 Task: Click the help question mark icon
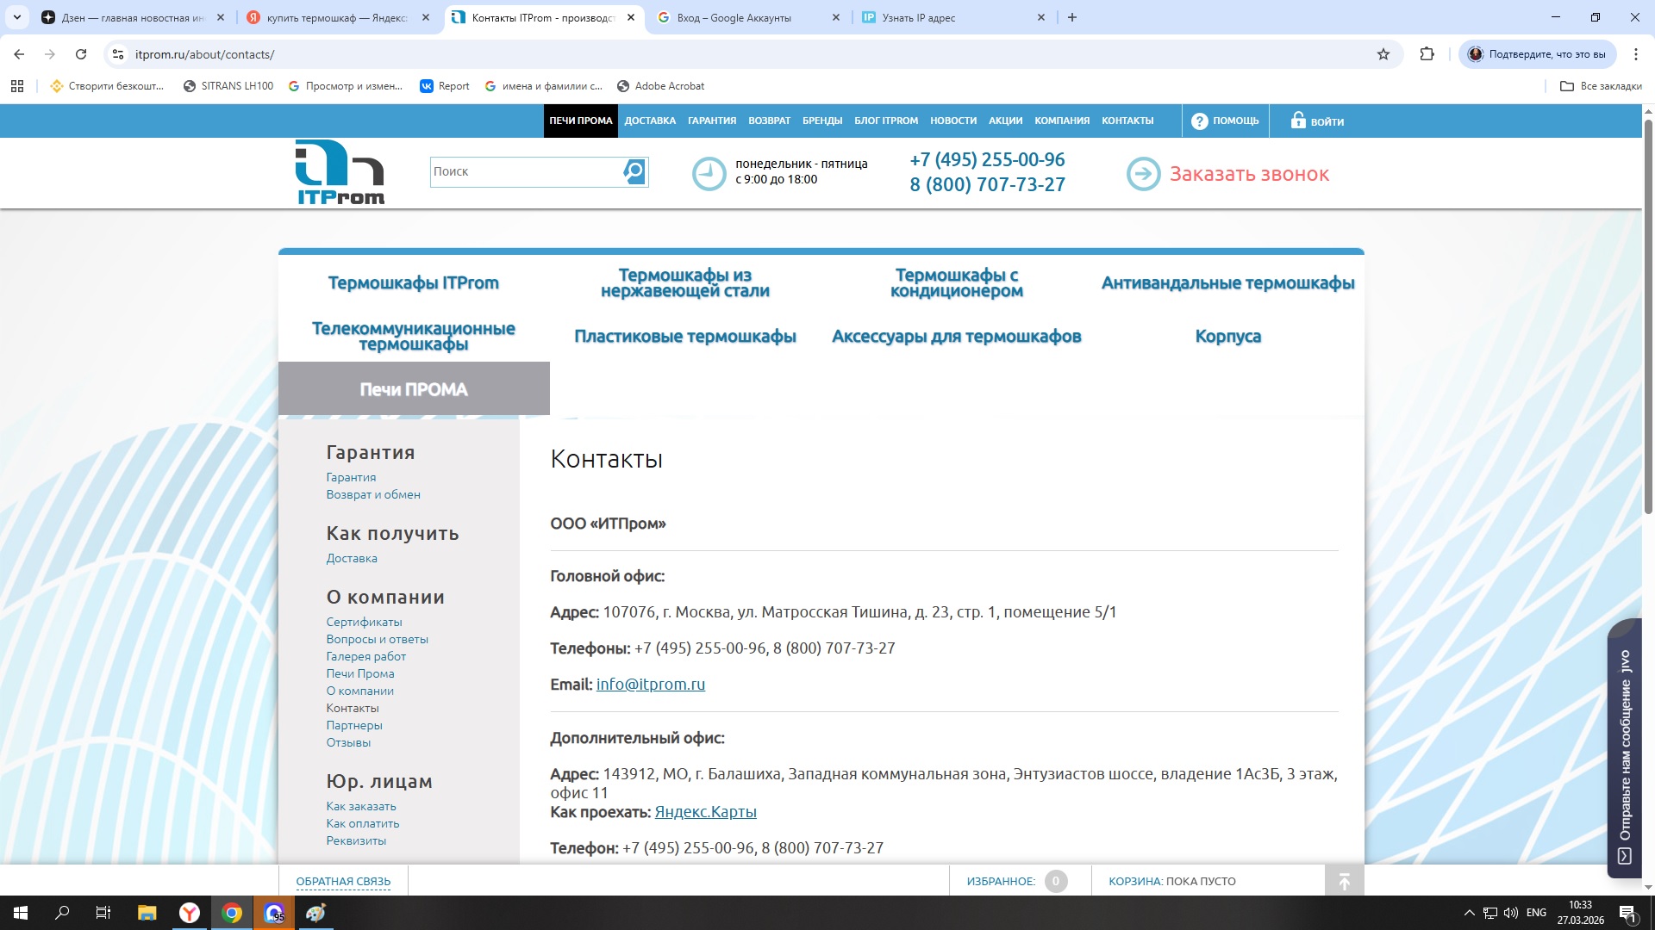[1199, 121]
